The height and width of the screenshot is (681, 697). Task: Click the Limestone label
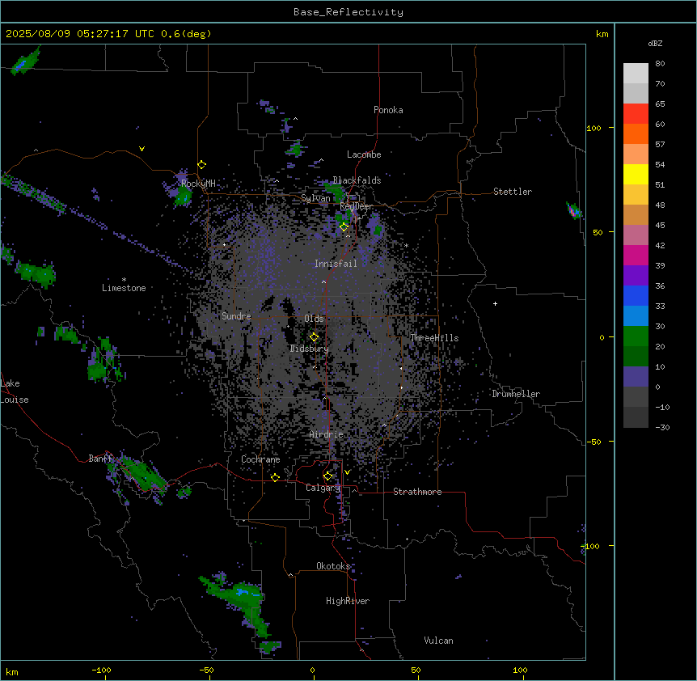click(x=124, y=288)
